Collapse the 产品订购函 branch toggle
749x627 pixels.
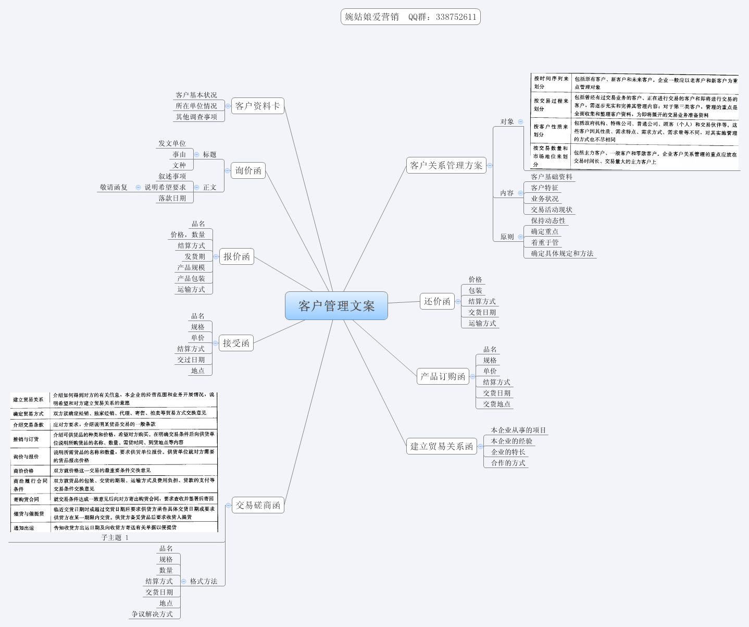tap(472, 376)
